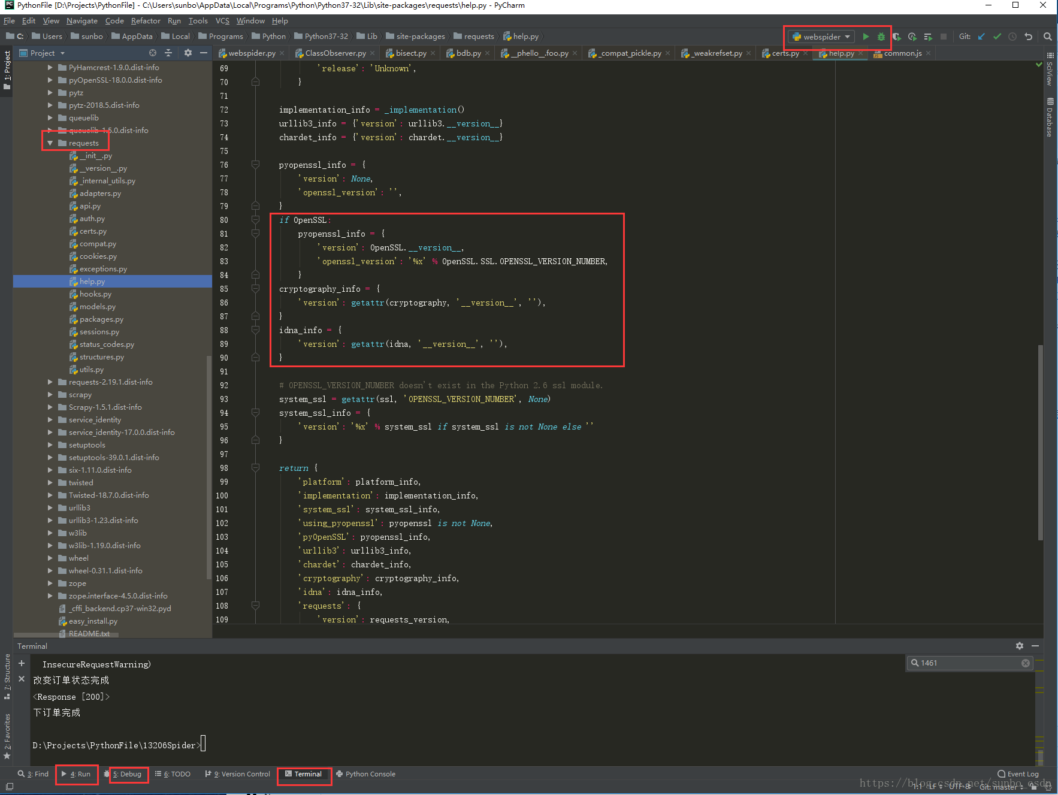The width and height of the screenshot is (1058, 795).
Task: Open Search Everywhere magnifier
Action: tap(1048, 37)
